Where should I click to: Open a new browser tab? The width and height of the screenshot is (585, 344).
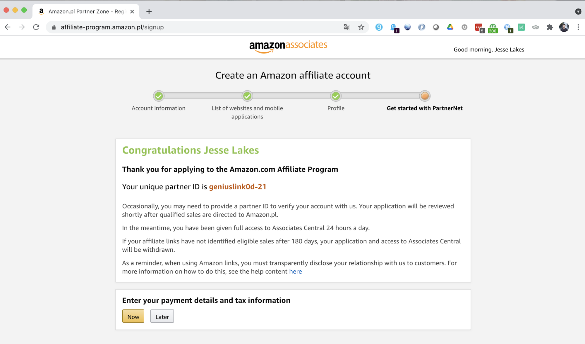click(149, 11)
